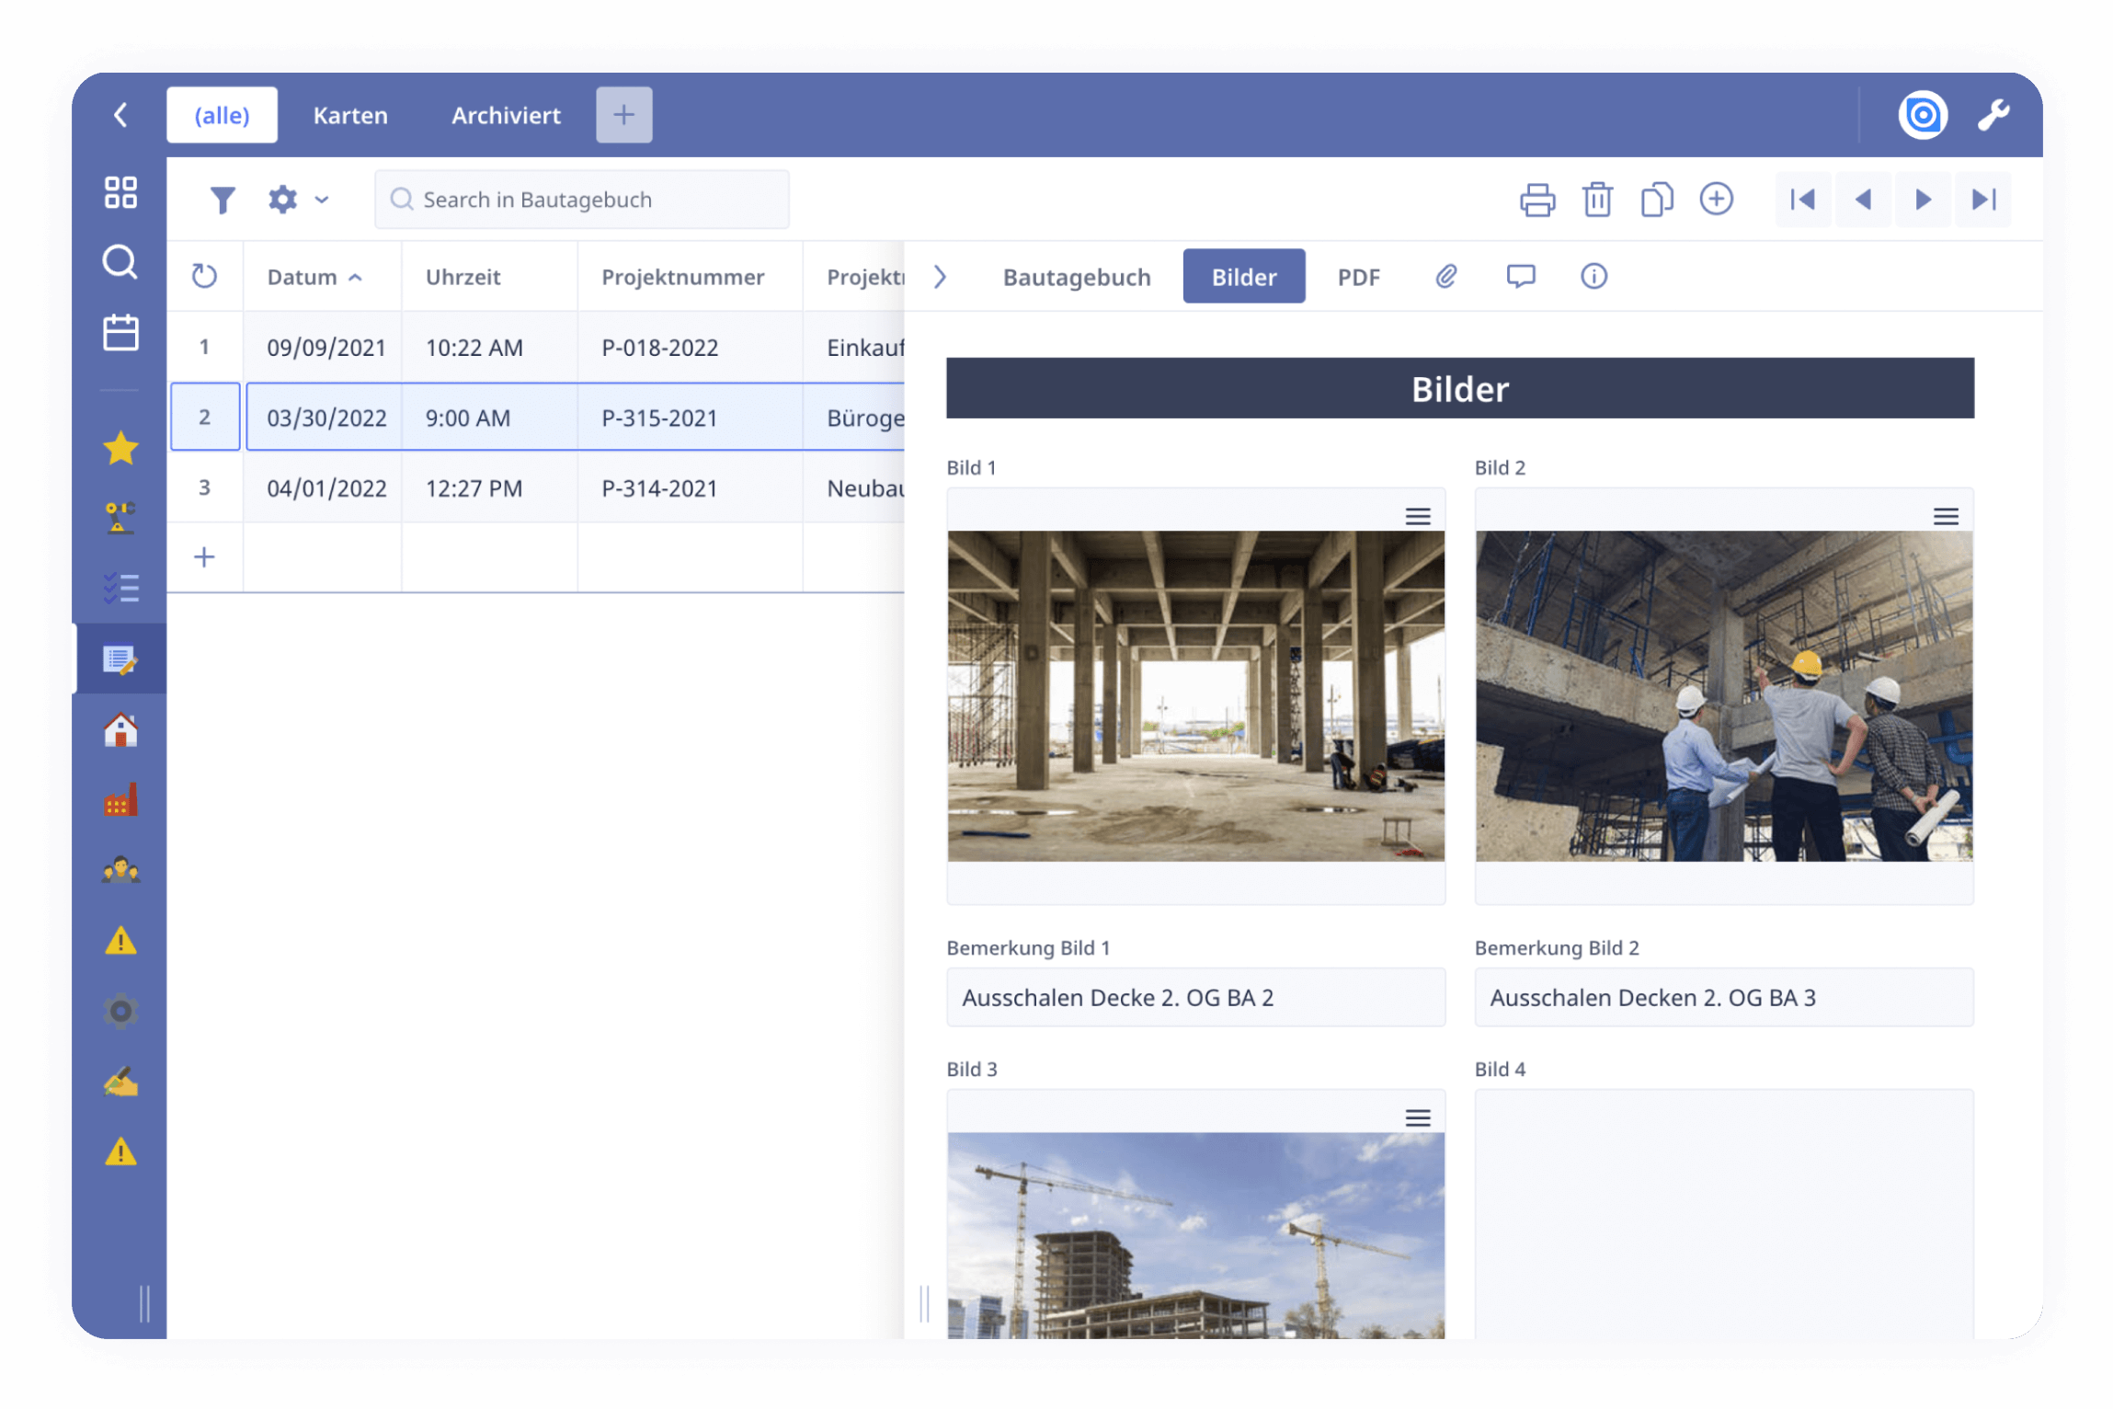2113x1409 pixels.
Task: Open the Bild 3 cranes photo
Action: (1195, 1235)
